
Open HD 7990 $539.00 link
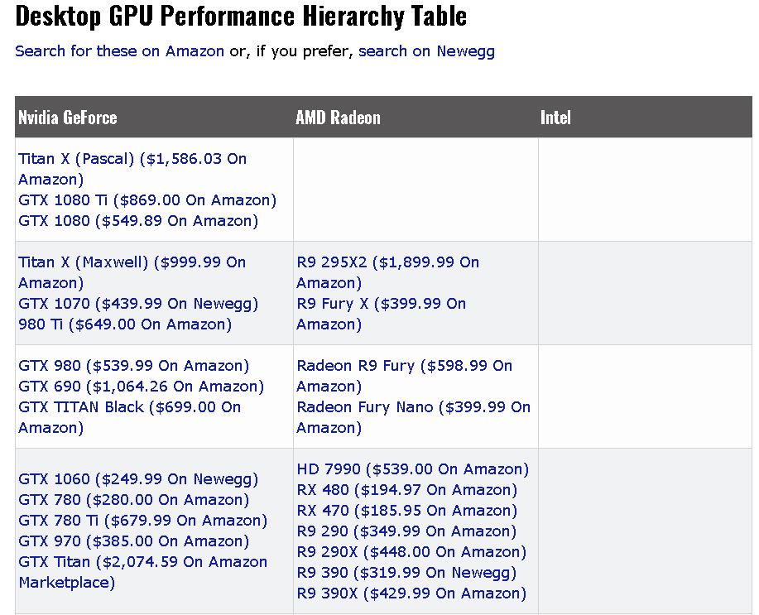click(412, 469)
